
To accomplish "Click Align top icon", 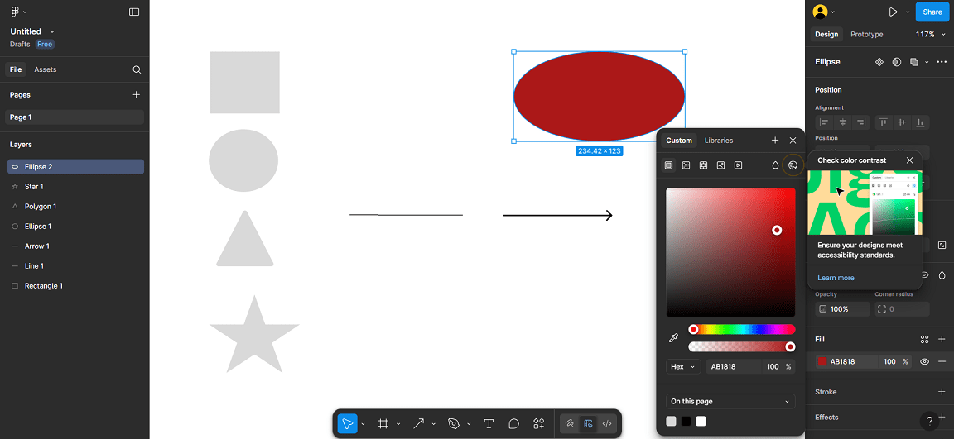I will pyautogui.click(x=884, y=122).
